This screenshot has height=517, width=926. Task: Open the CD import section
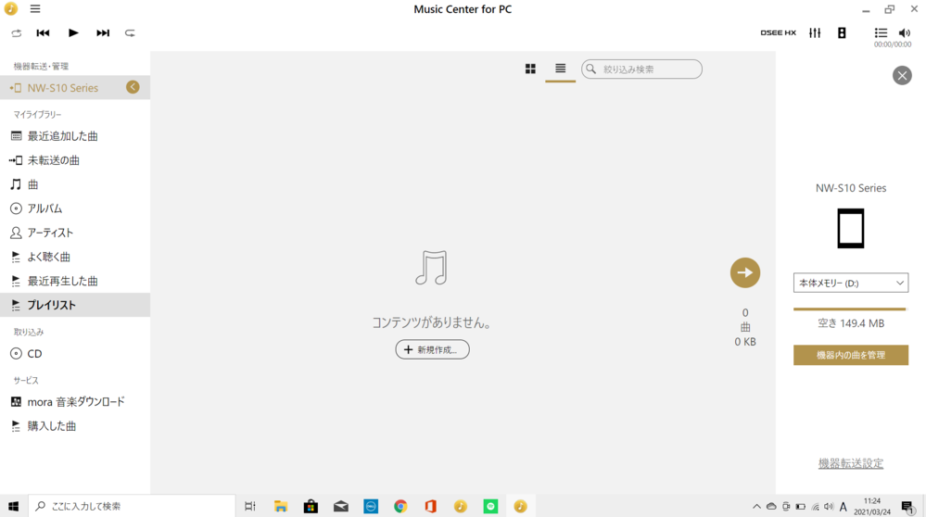pyautogui.click(x=75, y=354)
